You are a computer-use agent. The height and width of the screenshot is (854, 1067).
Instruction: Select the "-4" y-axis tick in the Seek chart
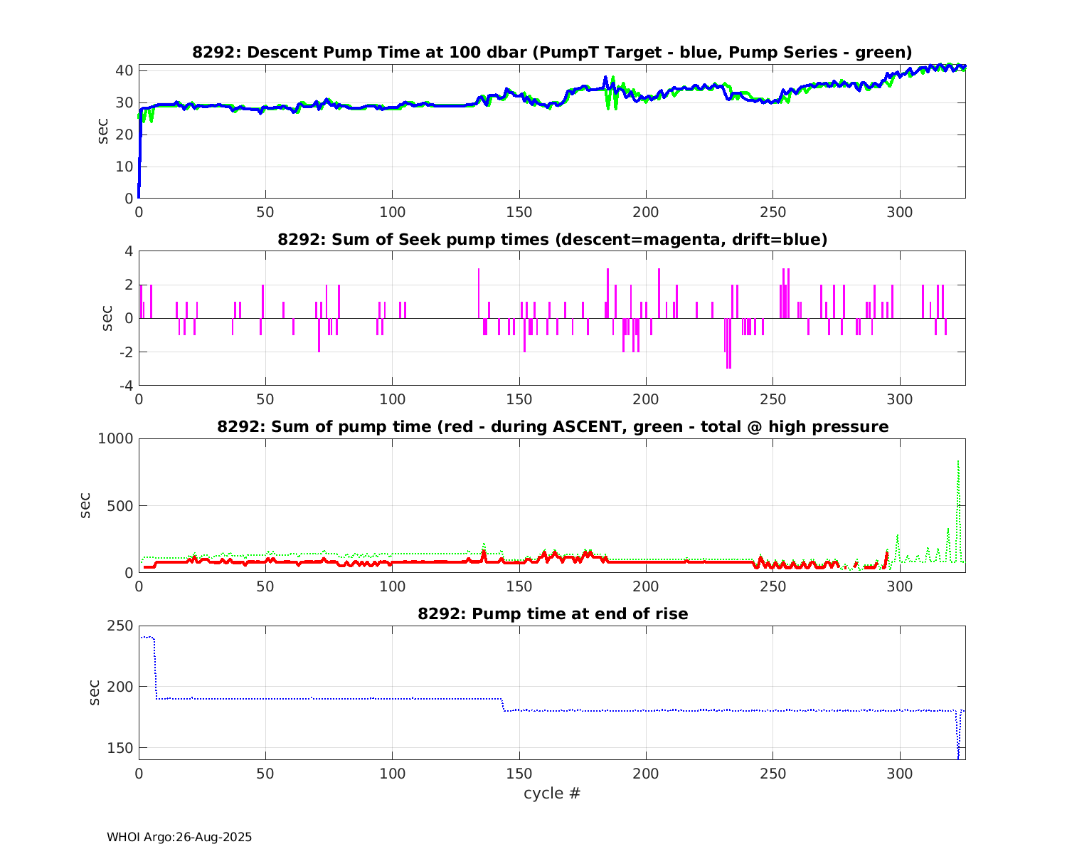tap(126, 386)
